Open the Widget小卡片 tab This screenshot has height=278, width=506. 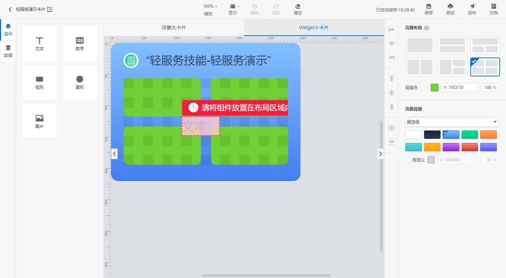tap(314, 28)
